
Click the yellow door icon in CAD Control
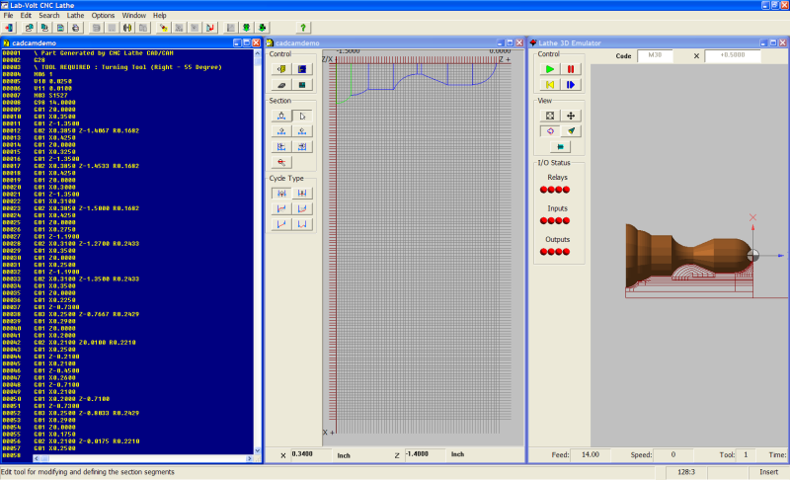click(x=281, y=69)
